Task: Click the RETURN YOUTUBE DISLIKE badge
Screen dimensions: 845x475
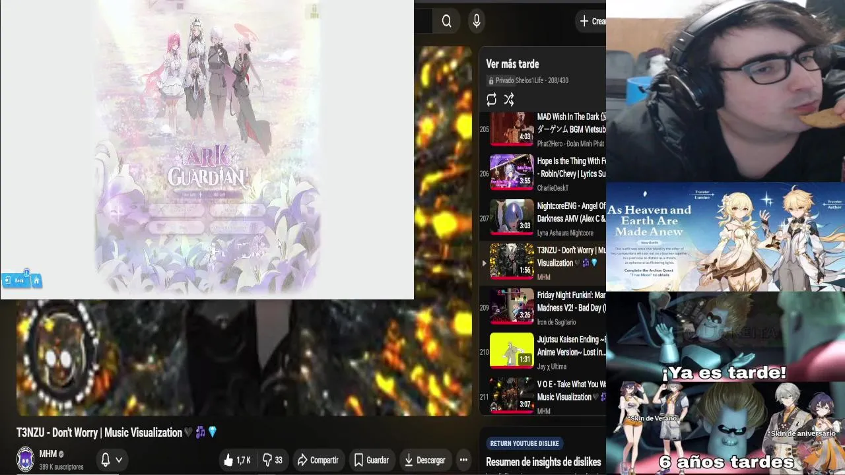Action: tap(525, 443)
